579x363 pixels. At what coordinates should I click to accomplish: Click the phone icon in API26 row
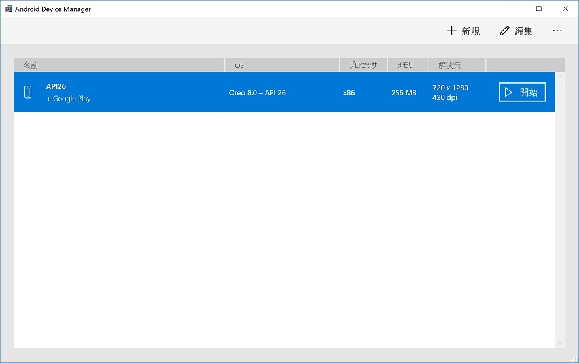click(27, 92)
